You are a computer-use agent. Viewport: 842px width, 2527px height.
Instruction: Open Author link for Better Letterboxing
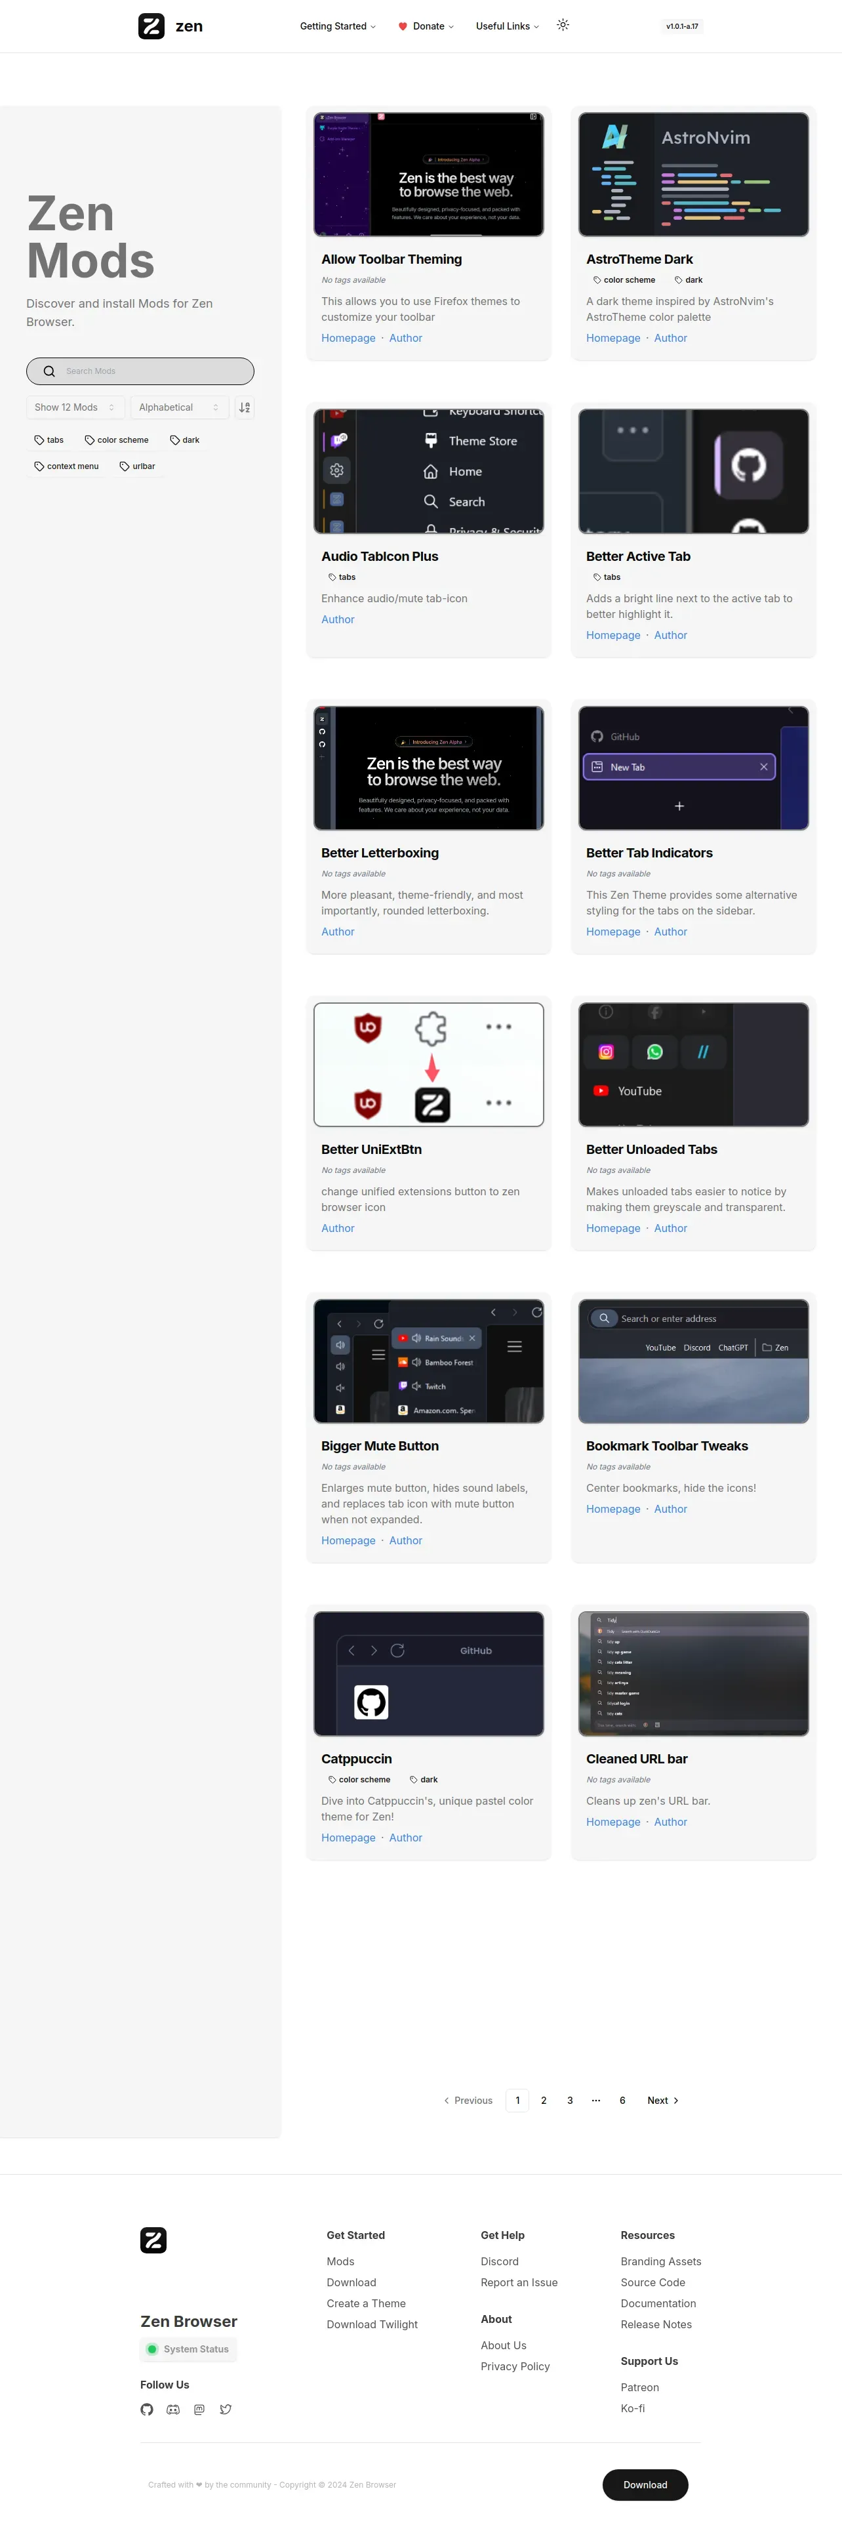pos(337,932)
